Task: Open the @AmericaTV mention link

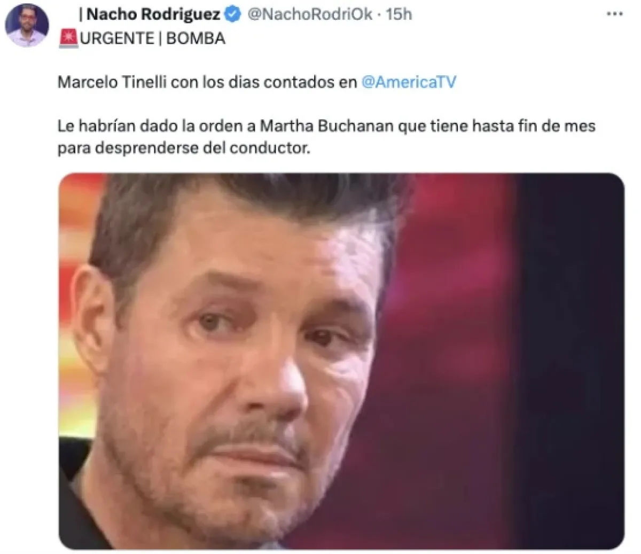Action: [409, 83]
